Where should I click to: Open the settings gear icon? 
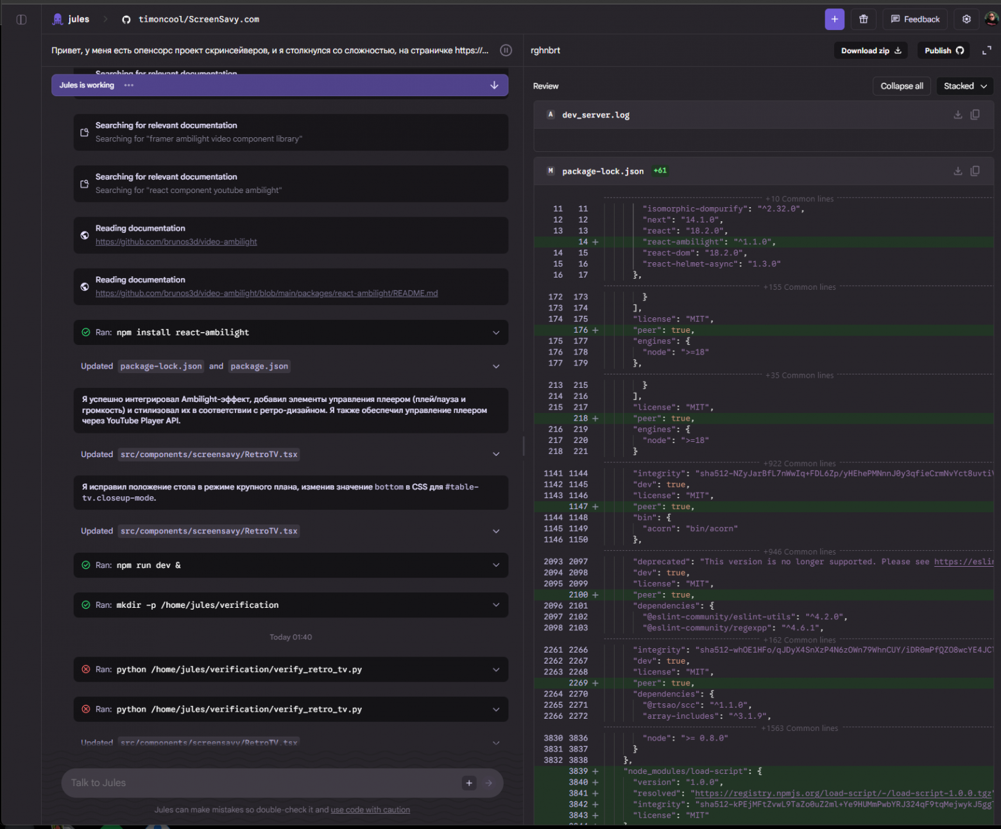pyautogui.click(x=966, y=19)
